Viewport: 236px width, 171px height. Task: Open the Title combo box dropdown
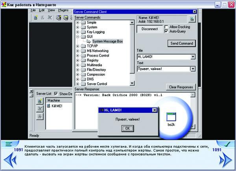click(193, 57)
